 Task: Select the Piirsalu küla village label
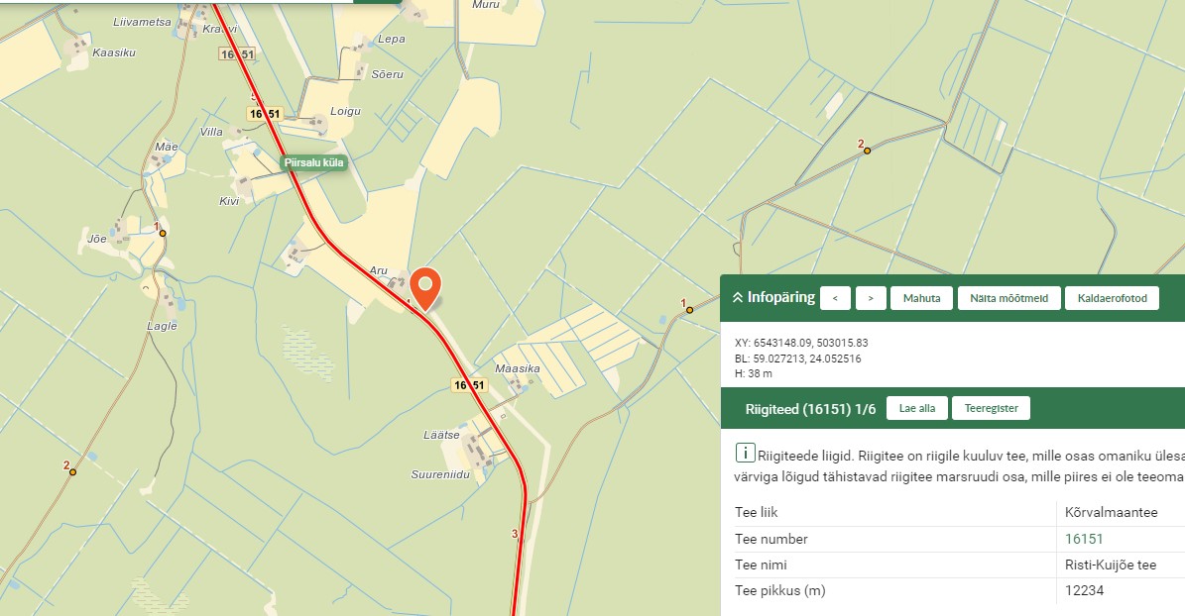coord(313,162)
